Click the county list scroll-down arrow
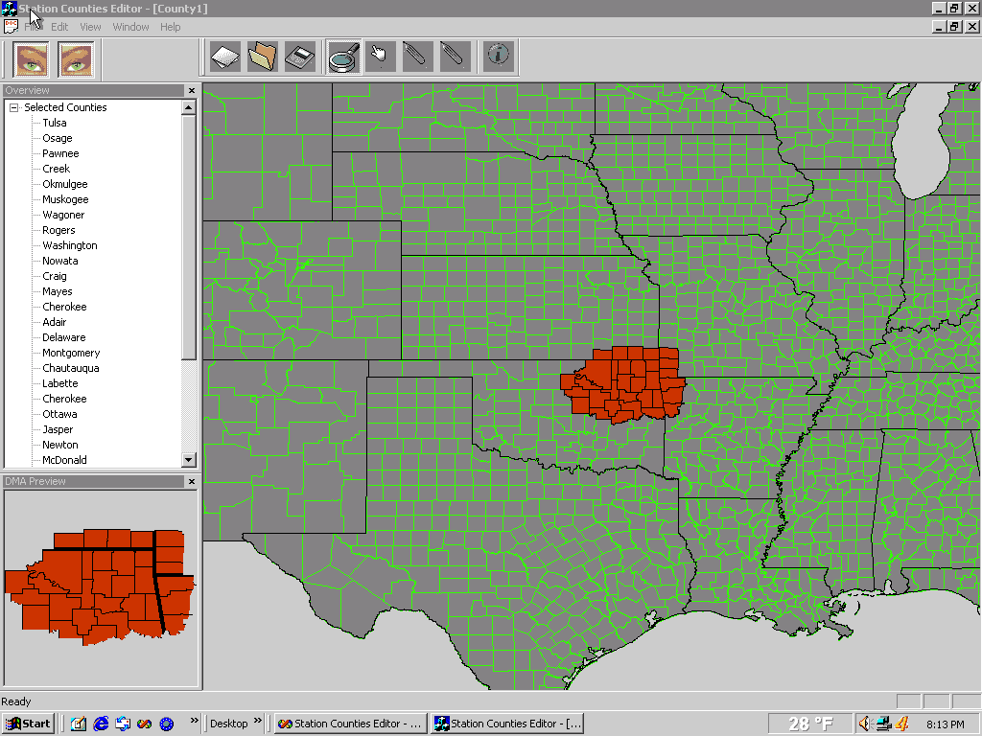982x736 pixels. tap(189, 460)
